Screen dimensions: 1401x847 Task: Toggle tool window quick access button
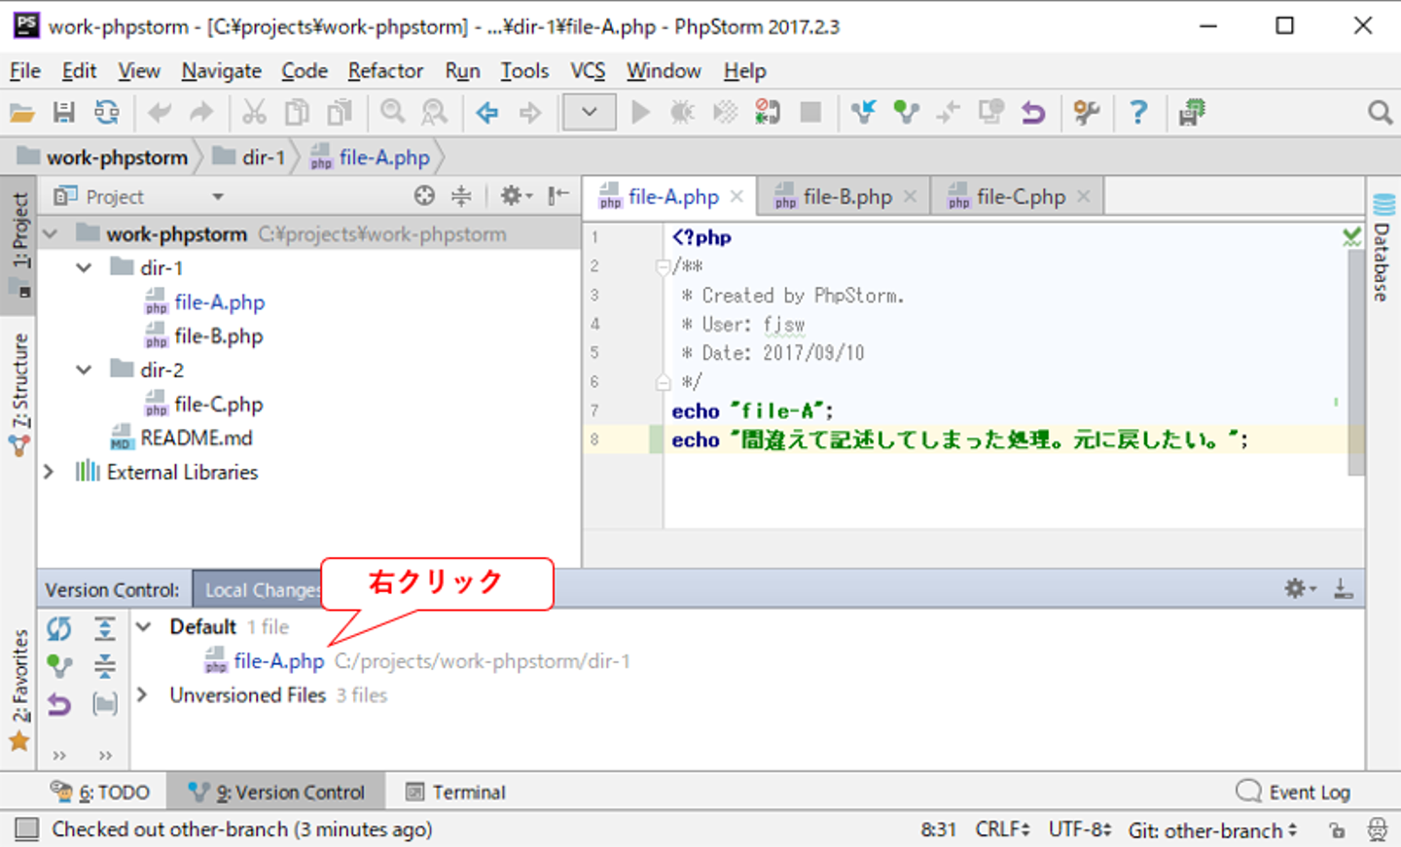27,829
